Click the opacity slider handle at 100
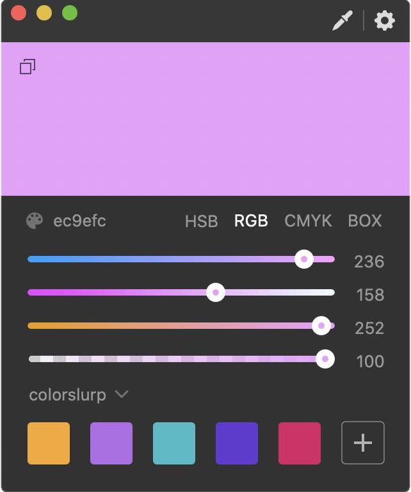 click(325, 359)
